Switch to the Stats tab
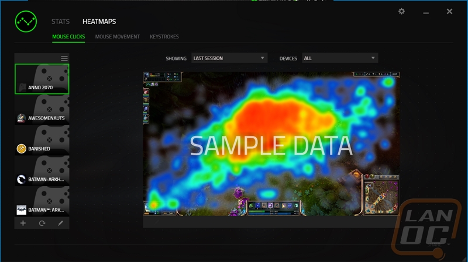 coord(60,22)
